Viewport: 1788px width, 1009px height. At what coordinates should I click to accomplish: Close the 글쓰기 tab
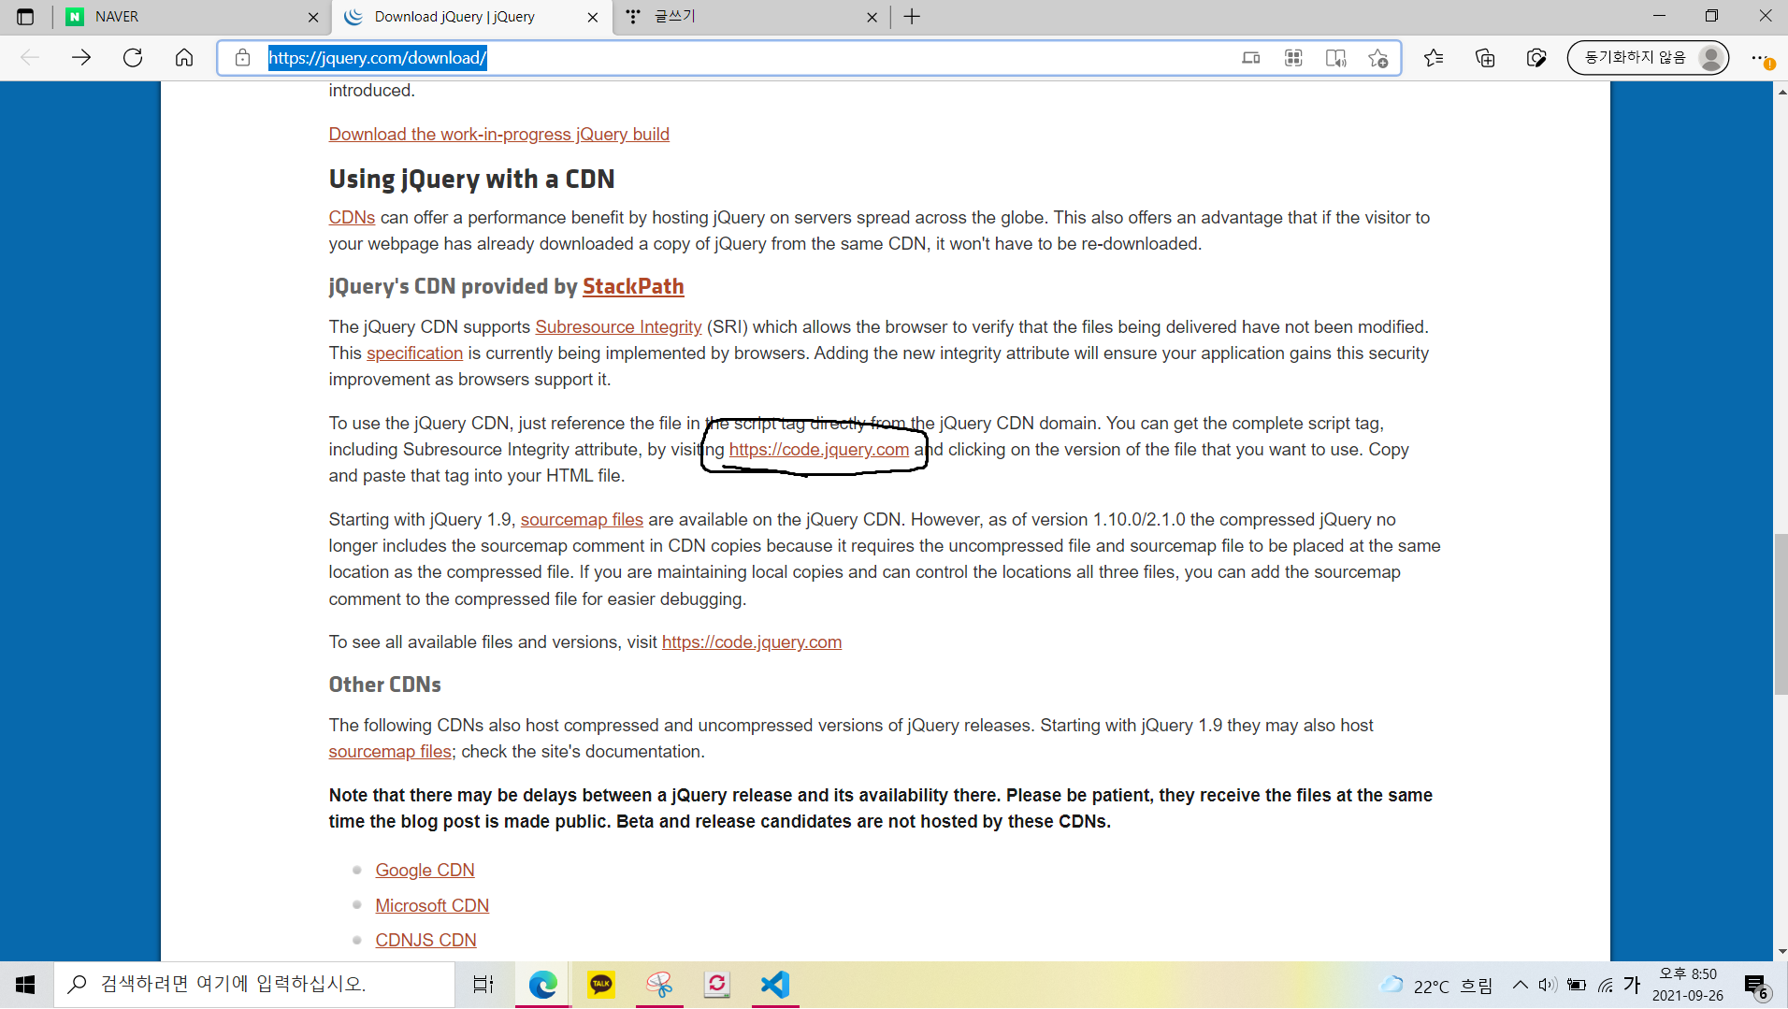click(872, 17)
